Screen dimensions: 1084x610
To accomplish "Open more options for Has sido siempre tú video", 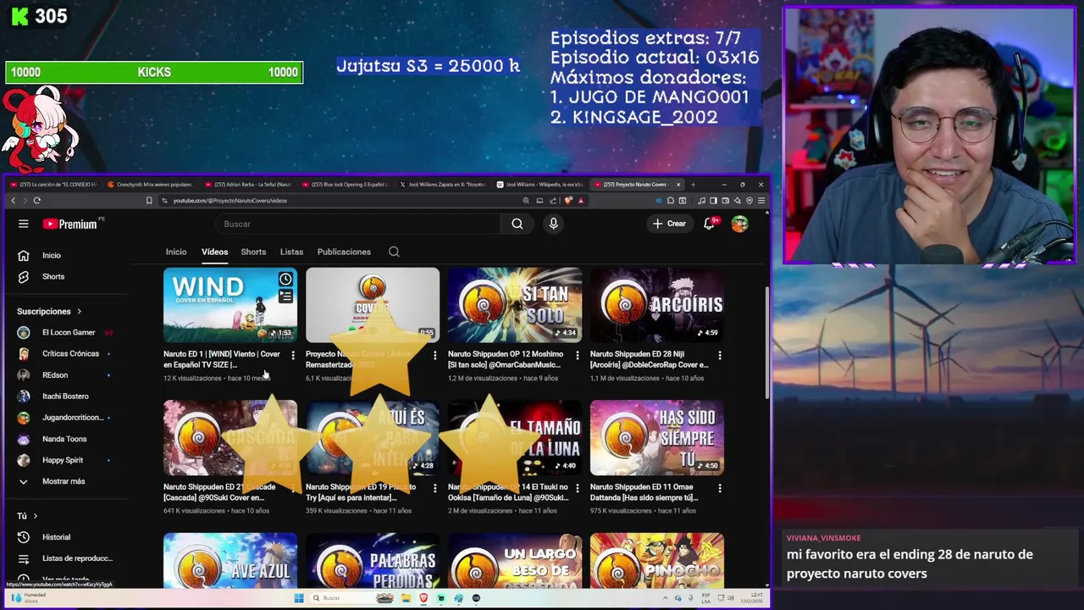I will point(720,488).
